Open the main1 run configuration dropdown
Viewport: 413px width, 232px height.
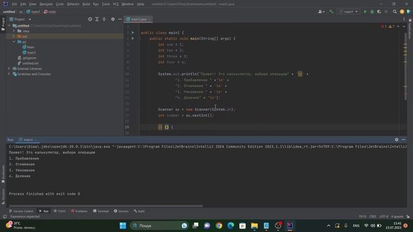point(348,12)
